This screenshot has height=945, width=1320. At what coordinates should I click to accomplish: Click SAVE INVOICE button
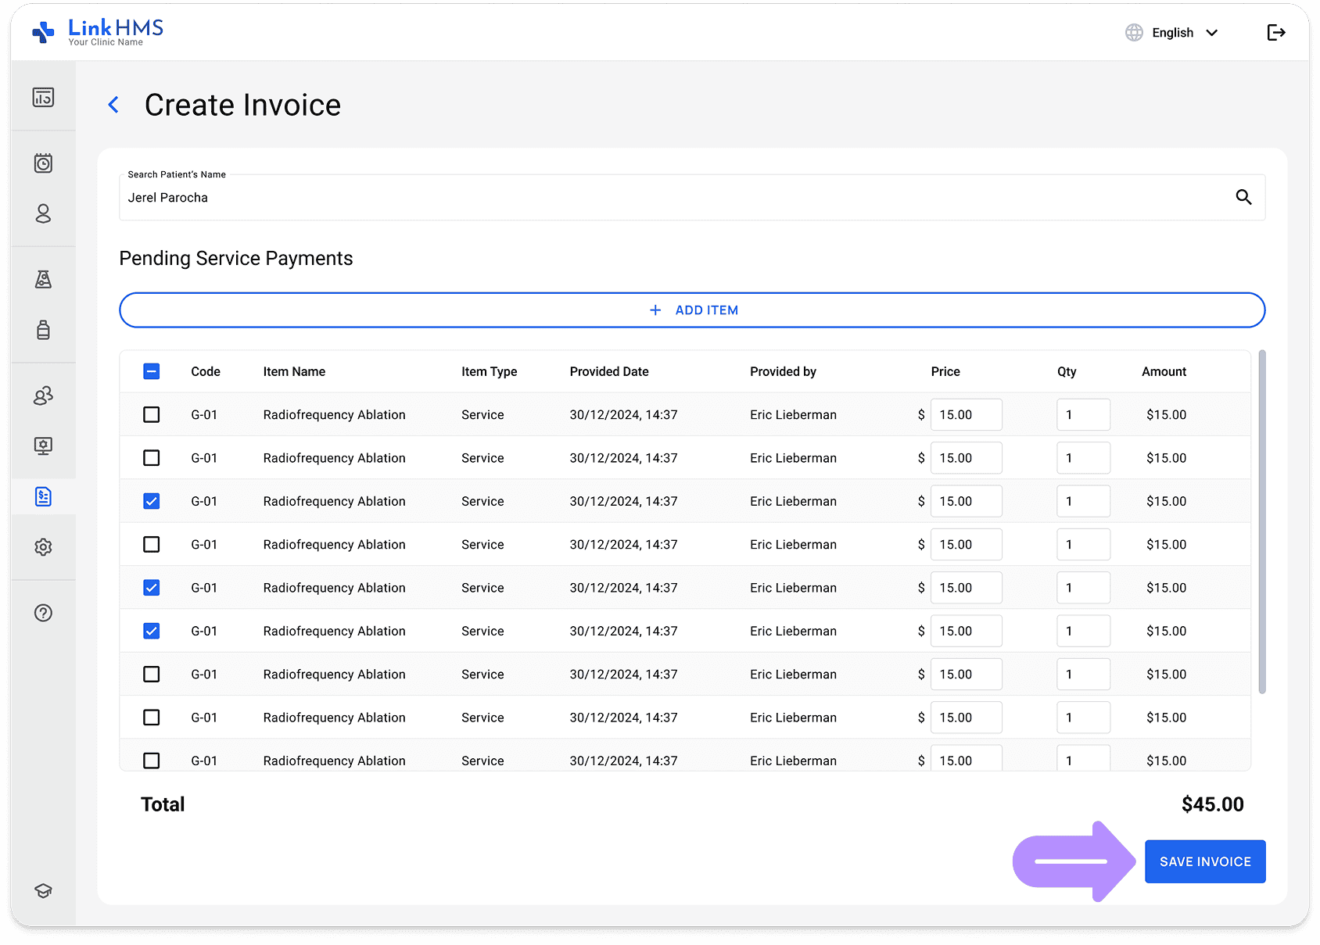(1204, 861)
